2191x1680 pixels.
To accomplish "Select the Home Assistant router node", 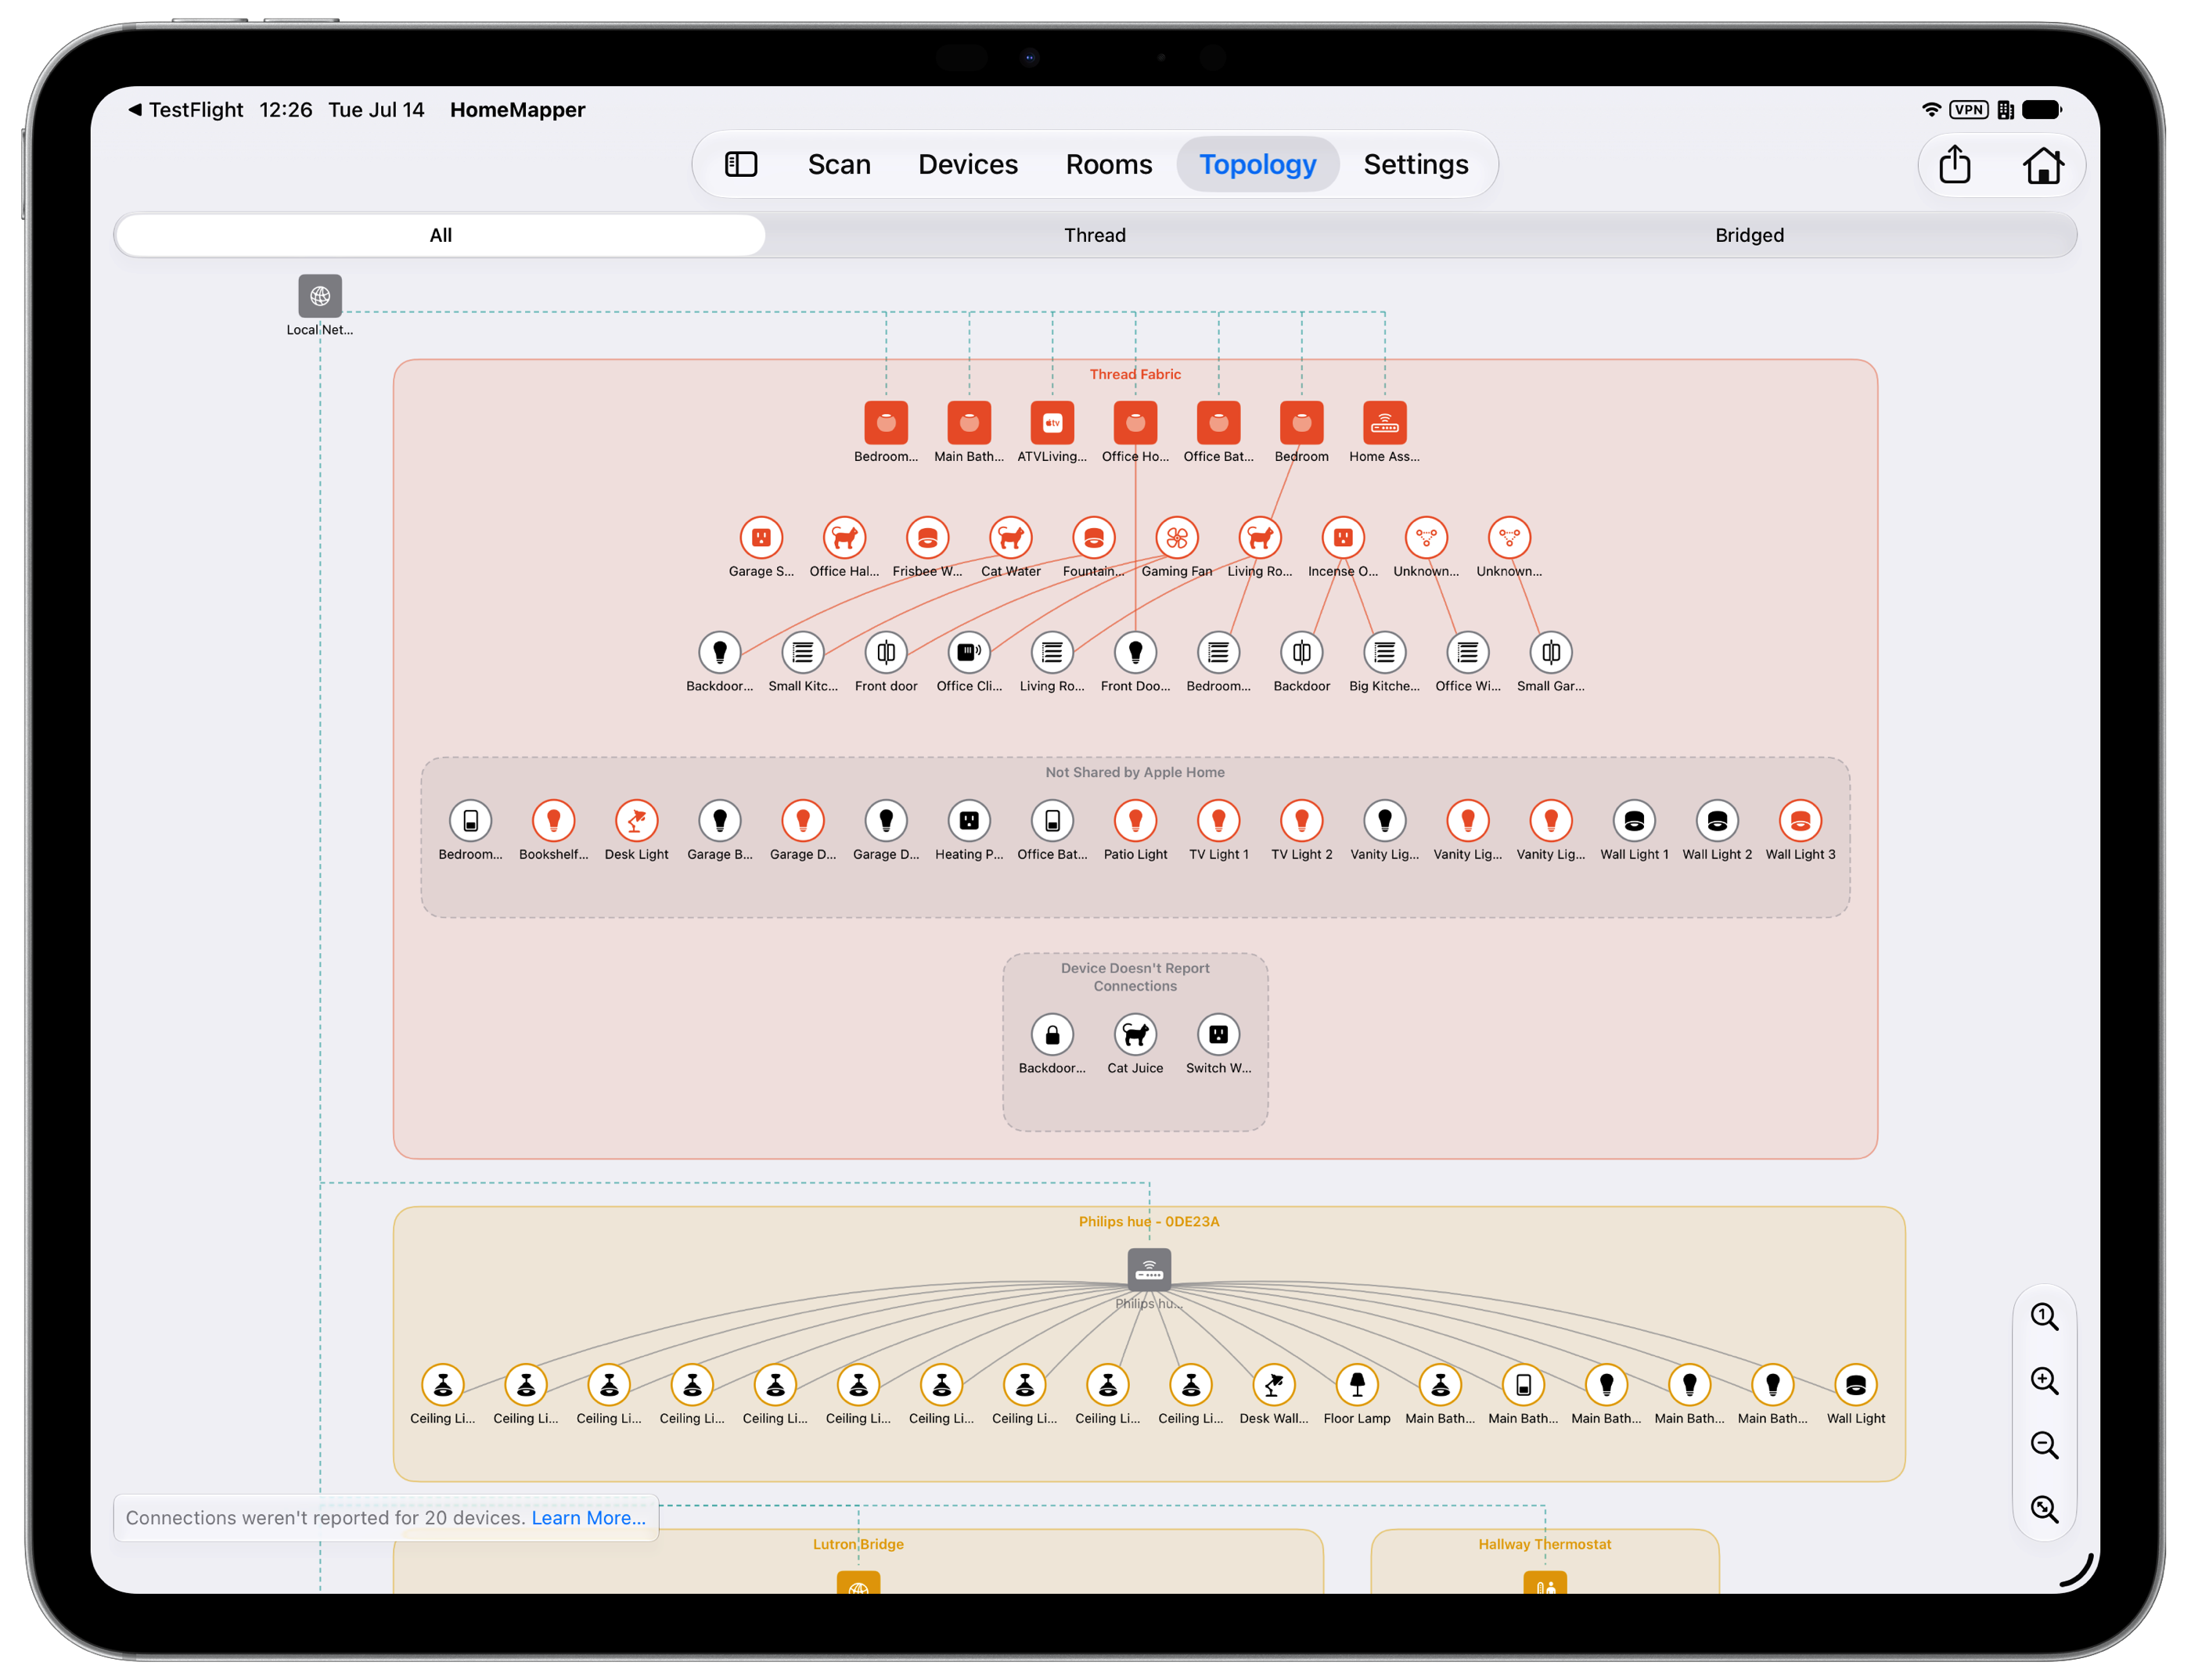I will [1384, 423].
